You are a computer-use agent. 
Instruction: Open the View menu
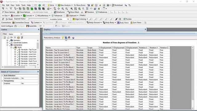12,5
